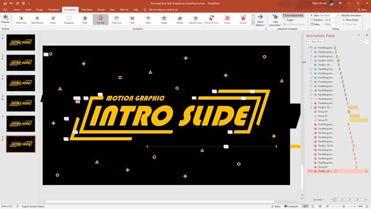Close the Animation Pane
Screen dimensions: 371x209
pyautogui.click(x=367, y=35)
